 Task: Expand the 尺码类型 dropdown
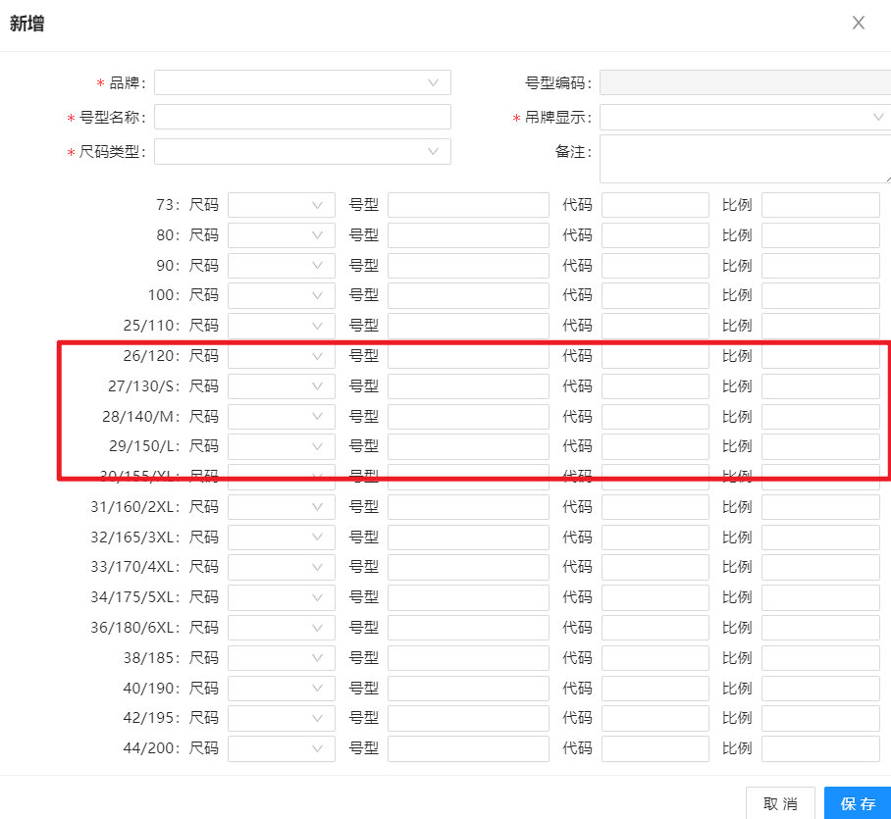pyautogui.click(x=302, y=152)
